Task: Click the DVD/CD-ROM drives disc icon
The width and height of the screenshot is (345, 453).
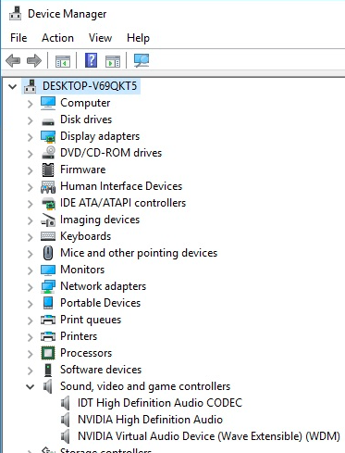Action: (48, 153)
